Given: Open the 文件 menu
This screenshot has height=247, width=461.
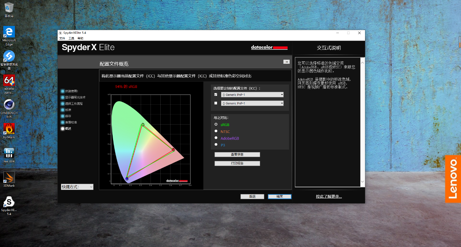Looking at the screenshot, I should (62, 38).
